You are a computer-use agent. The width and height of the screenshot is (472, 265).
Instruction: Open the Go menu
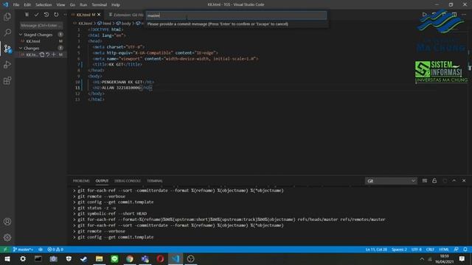coord(72,5)
